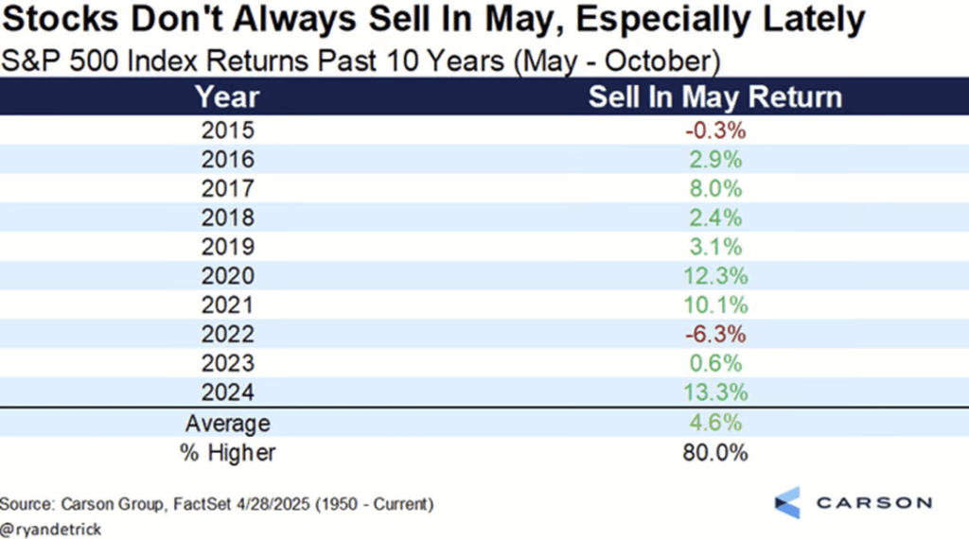This screenshot has width=969, height=539.
Task: Click the 12.3% return value
Action: coord(715,276)
